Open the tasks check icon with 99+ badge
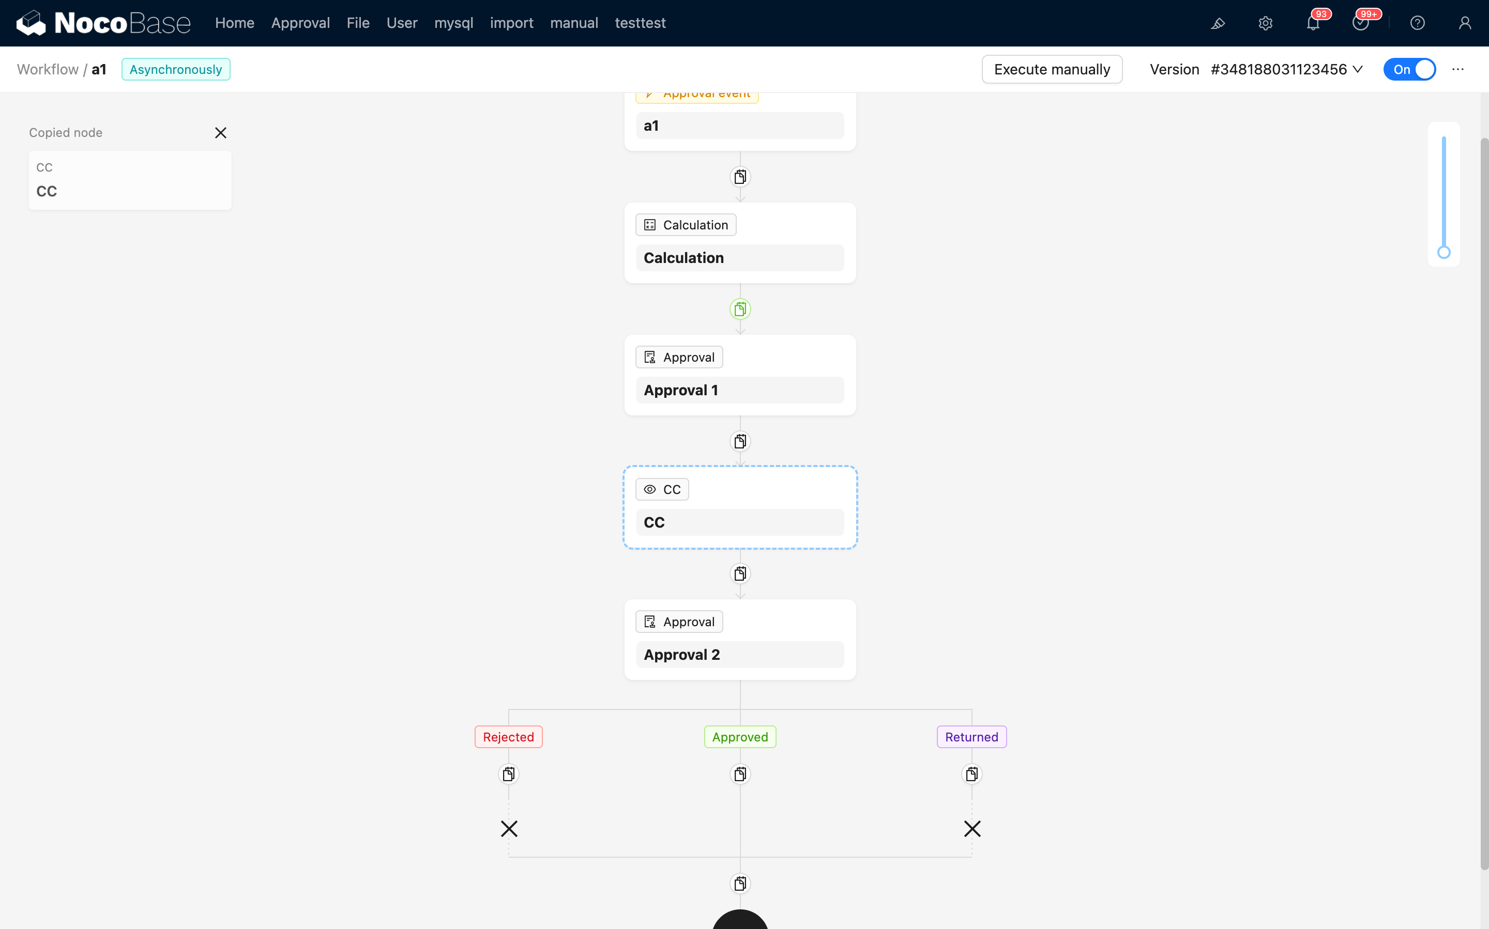The height and width of the screenshot is (929, 1489). pos(1360,23)
